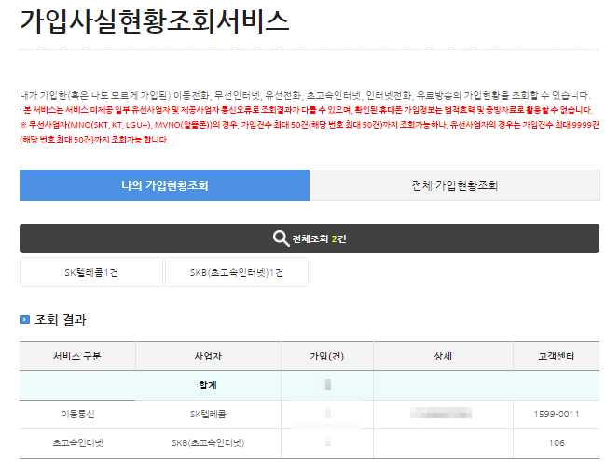Image resolution: width=606 pixels, height=476 pixels.
Task: Click customer center number 1599-0011
Action: [557, 415]
